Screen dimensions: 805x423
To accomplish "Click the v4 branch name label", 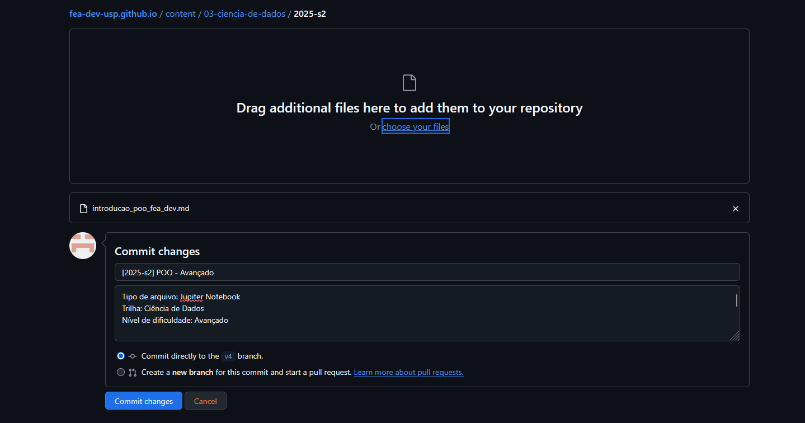I will pos(228,356).
